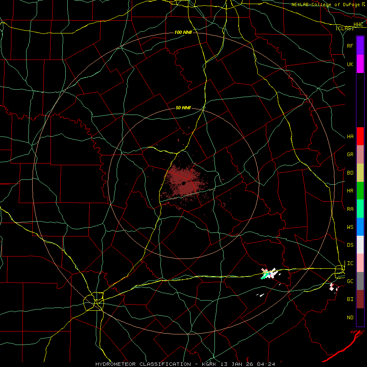Viewport: 367px width, 367px height.
Task: Click the HA legend label
Action: (350, 137)
